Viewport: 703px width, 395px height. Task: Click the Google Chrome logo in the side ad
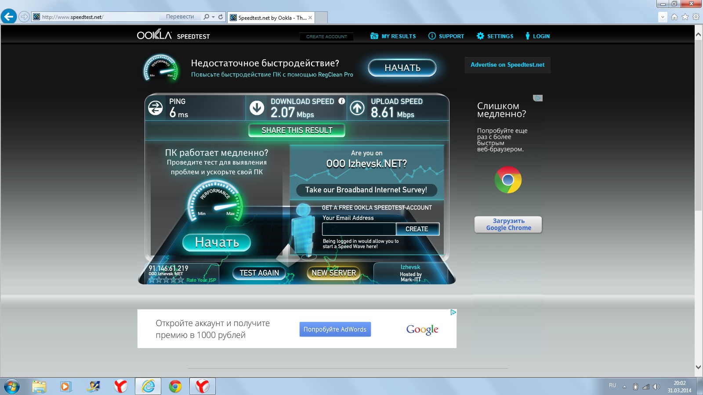click(x=508, y=180)
